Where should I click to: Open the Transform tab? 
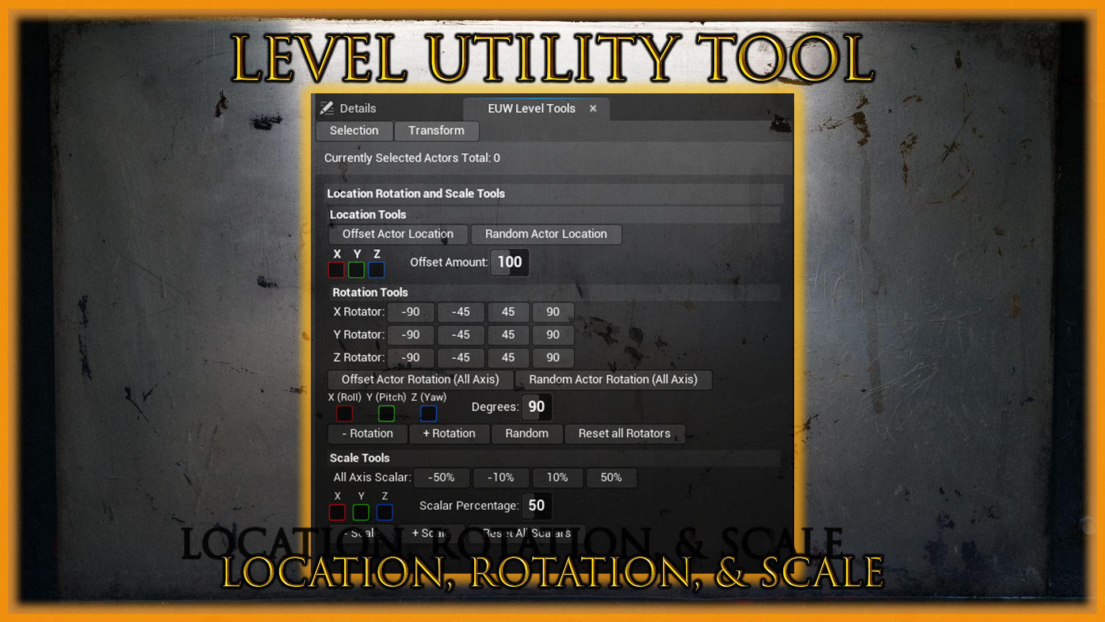click(436, 131)
